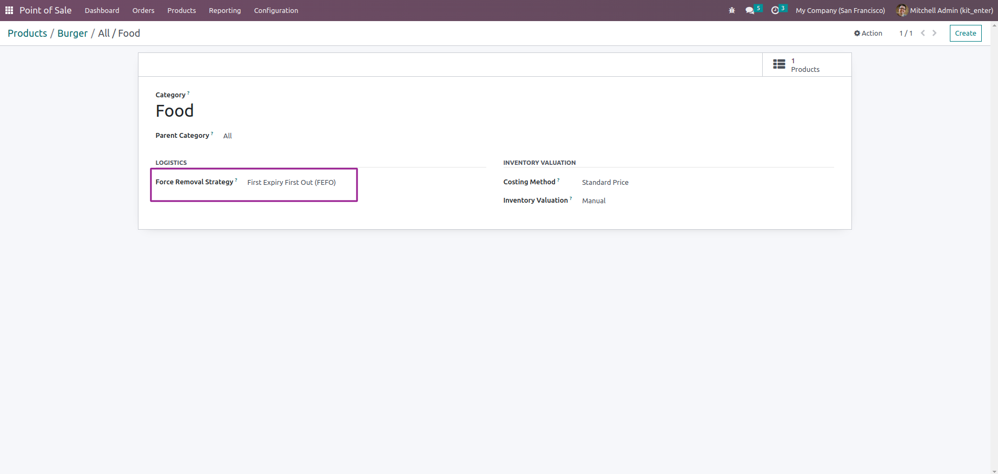Image resolution: width=998 pixels, height=474 pixels.
Task: Click the Inventory Valuation field label
Action: click(x=536, y=201)
